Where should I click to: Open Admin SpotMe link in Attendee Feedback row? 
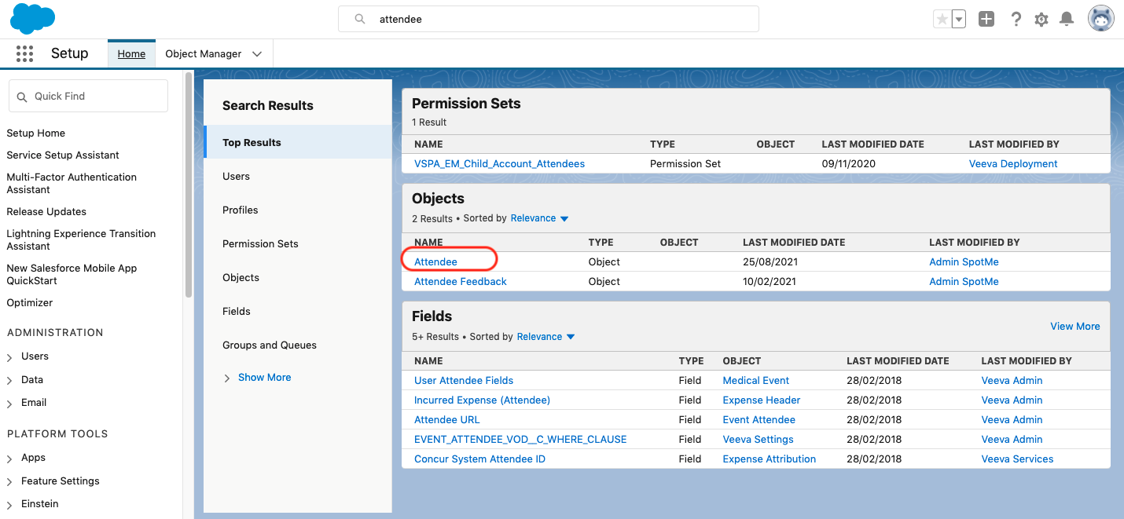click(964, 281)
